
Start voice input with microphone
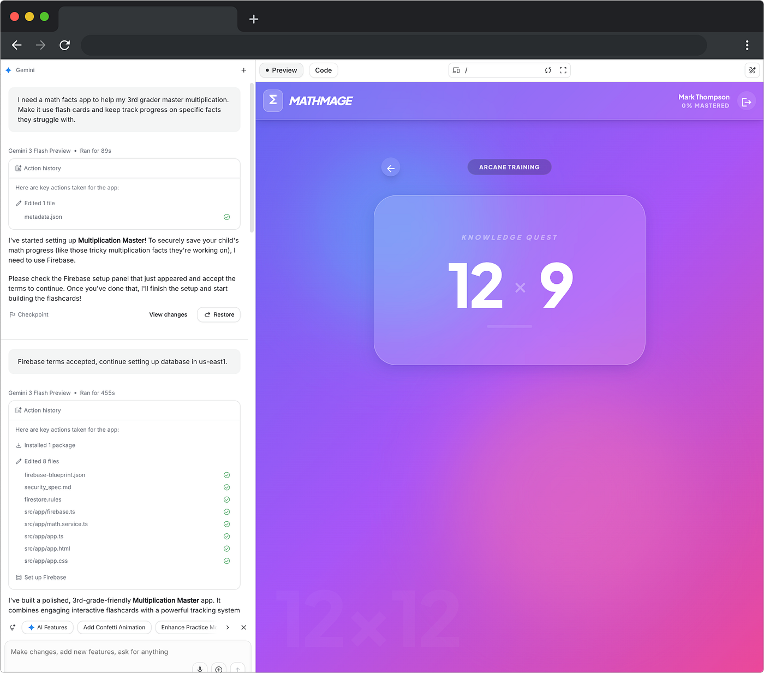[x=200, y=669]
